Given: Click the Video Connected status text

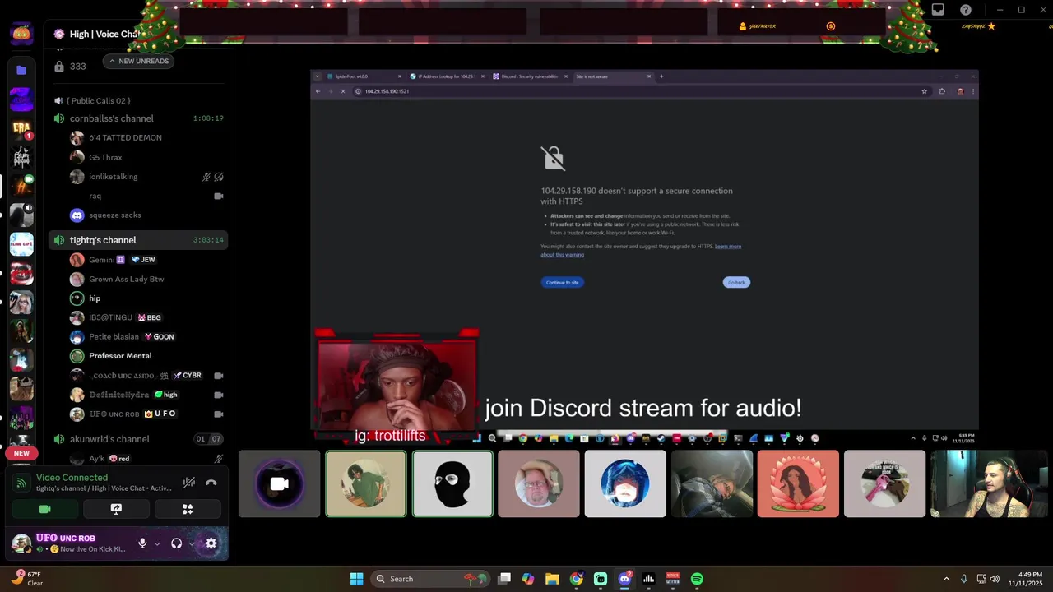Looking at the screenshot, I should (72, 477).
